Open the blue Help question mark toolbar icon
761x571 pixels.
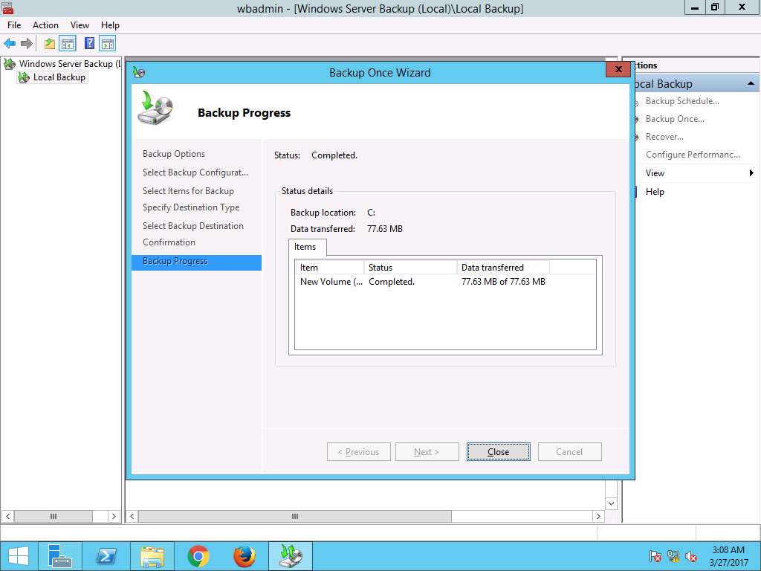point(89,43)
